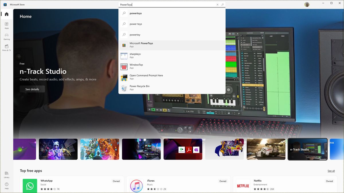Select Microsoft PowerToys from search suggestions
The height and width of the screenshot is (193, 344).
[143, 45]
